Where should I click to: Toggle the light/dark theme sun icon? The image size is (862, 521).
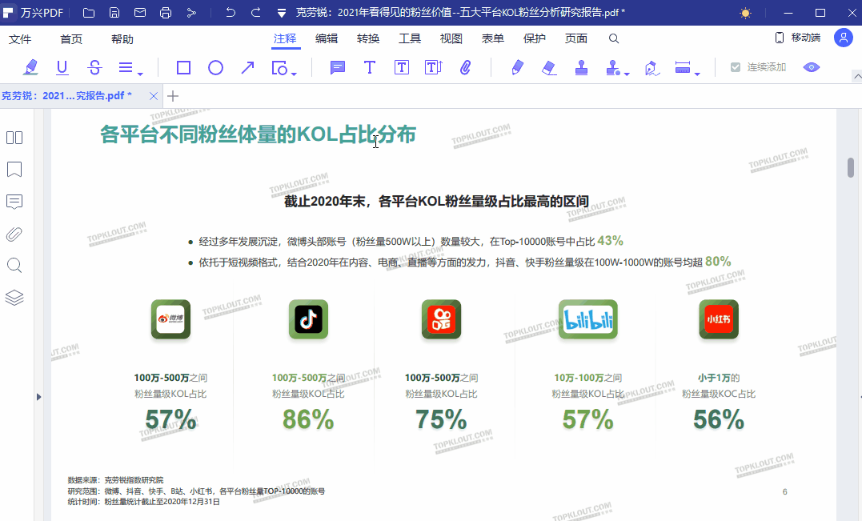tap(745, 13)
